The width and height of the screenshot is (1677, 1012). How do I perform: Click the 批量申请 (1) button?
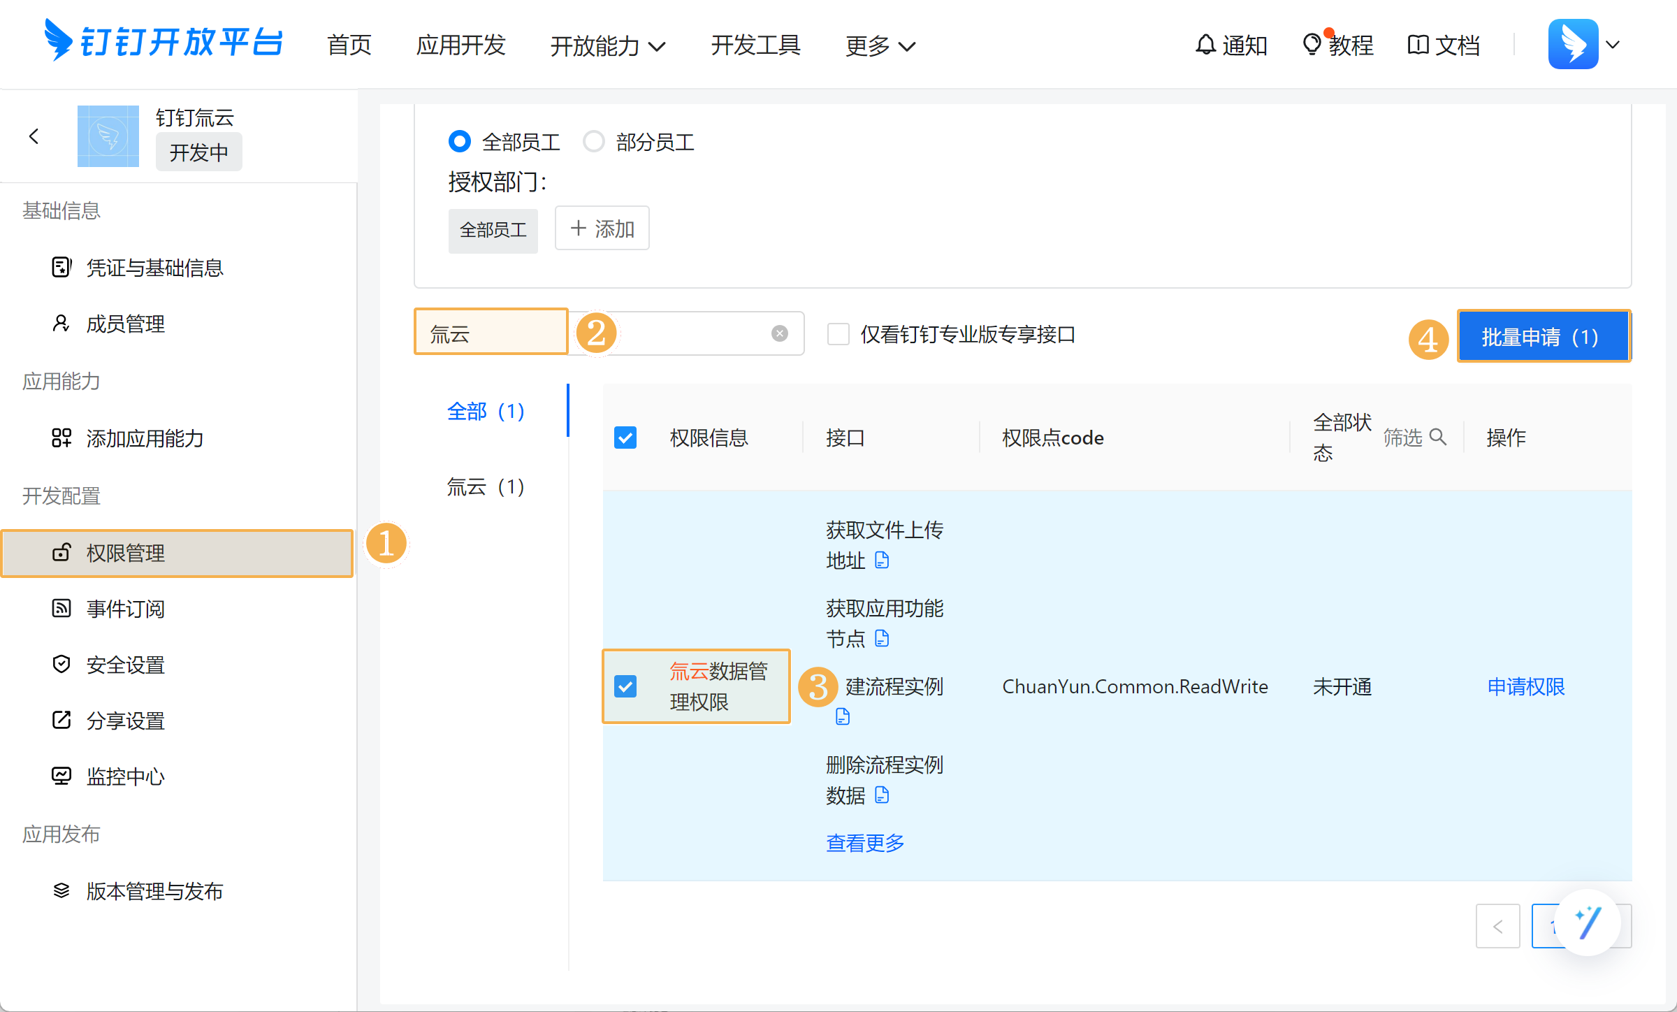tap(1544, 337)
